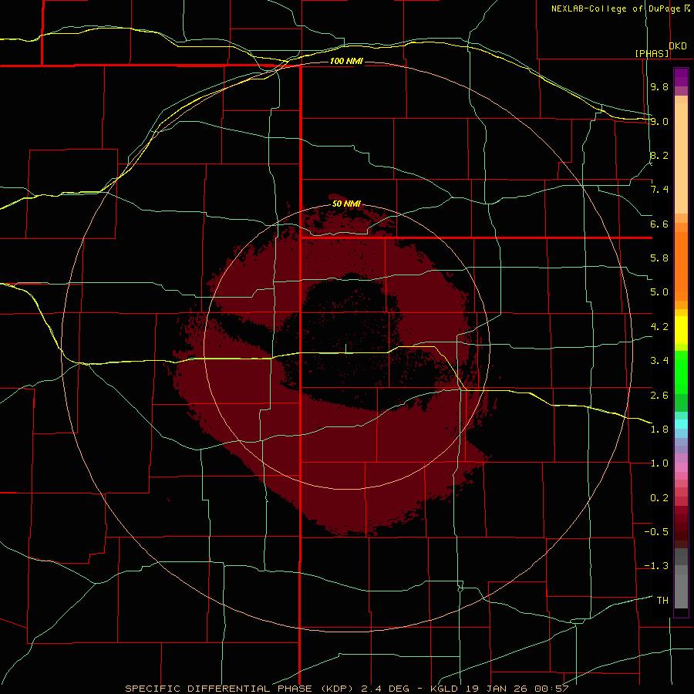Click the 5.8 legend label
The width and height of the screenshot is (694, 694).
659,258
